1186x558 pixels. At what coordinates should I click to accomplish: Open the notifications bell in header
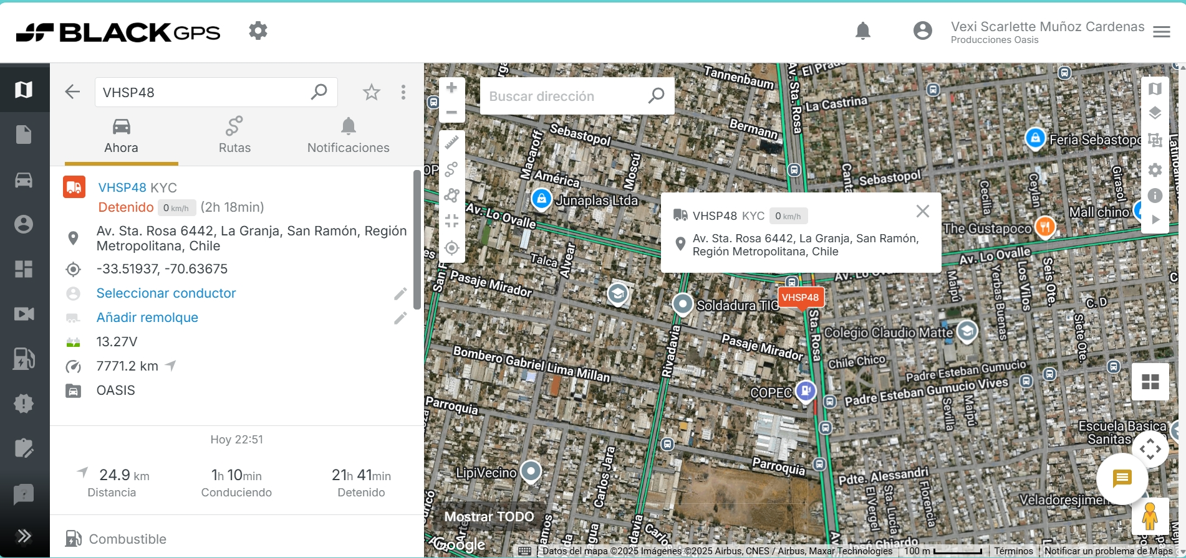[863, 31]
